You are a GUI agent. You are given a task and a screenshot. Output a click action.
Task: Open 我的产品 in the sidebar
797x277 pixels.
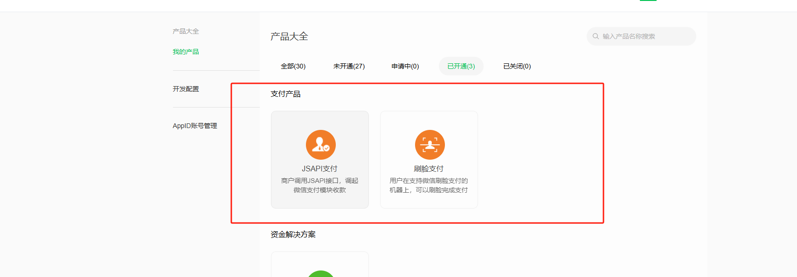186,52
